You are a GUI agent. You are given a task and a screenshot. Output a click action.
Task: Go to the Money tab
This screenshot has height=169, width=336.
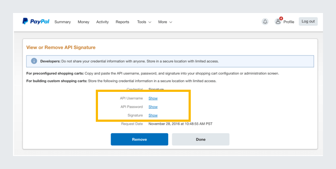84,22
